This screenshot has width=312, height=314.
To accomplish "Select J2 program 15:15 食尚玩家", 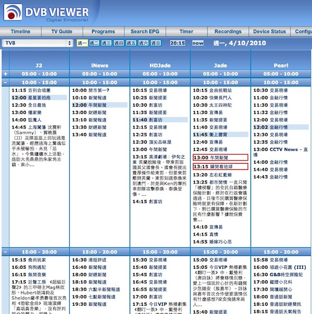I will pyautogui.click(x=29, y=260).
